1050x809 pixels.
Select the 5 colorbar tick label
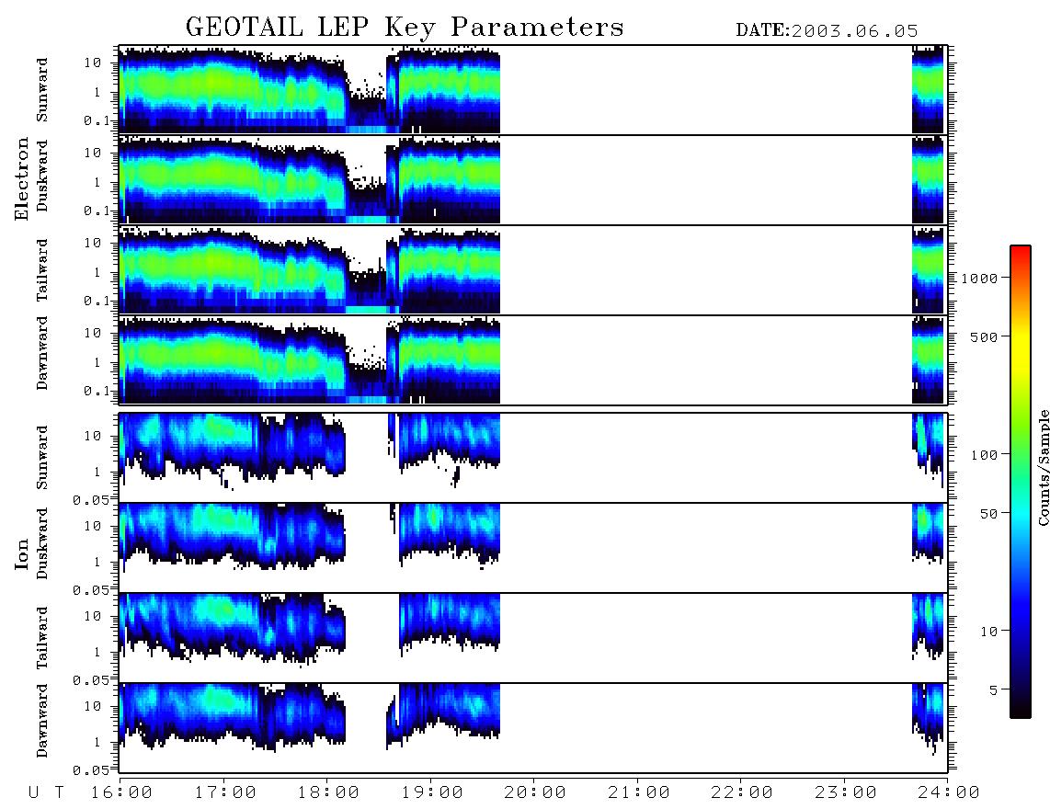994,690
